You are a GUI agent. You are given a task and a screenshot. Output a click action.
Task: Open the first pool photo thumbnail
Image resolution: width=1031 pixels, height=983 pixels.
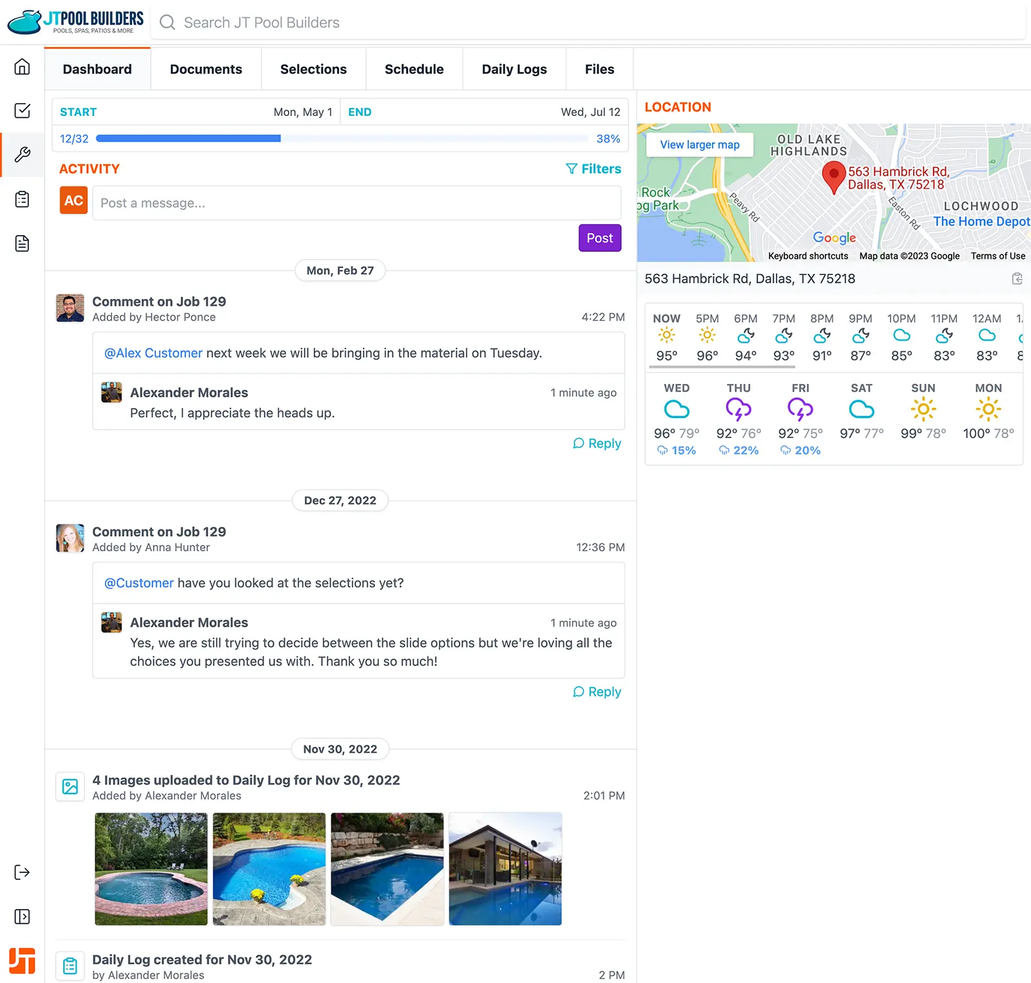(x=151, y=868)
